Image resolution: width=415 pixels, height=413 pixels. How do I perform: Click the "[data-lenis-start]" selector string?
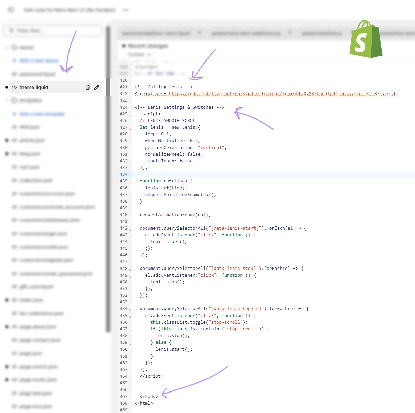coord(235,228)
